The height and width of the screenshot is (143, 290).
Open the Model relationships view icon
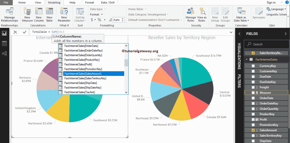(x=4, y=53)
